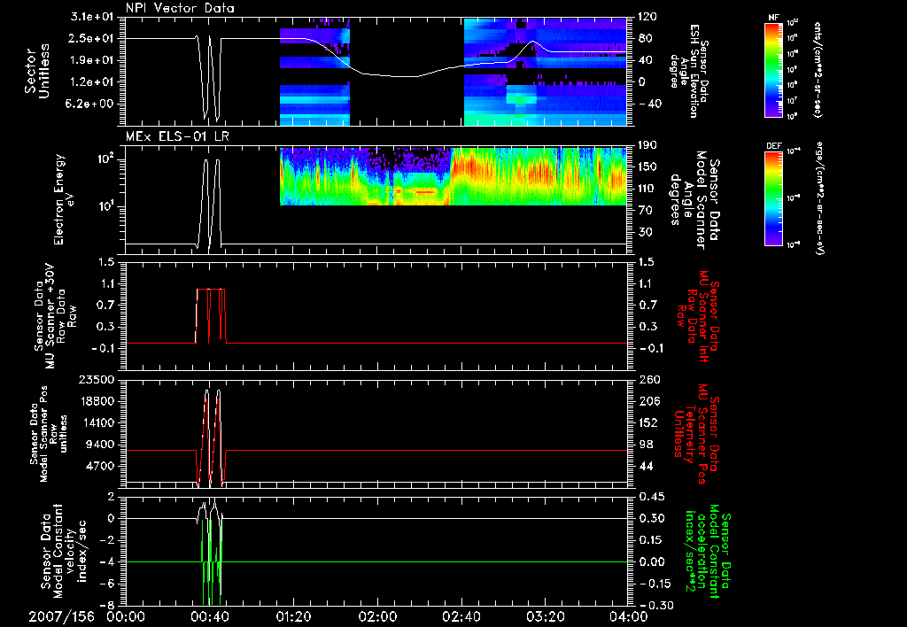Click the "03:20" time tick label
This screenshot has height=627, width=907.
tap(546, 616)
